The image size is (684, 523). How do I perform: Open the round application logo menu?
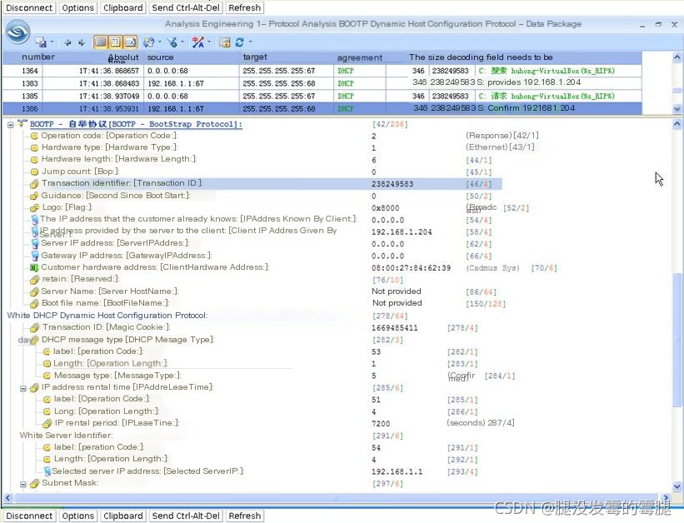pos(17,32)
